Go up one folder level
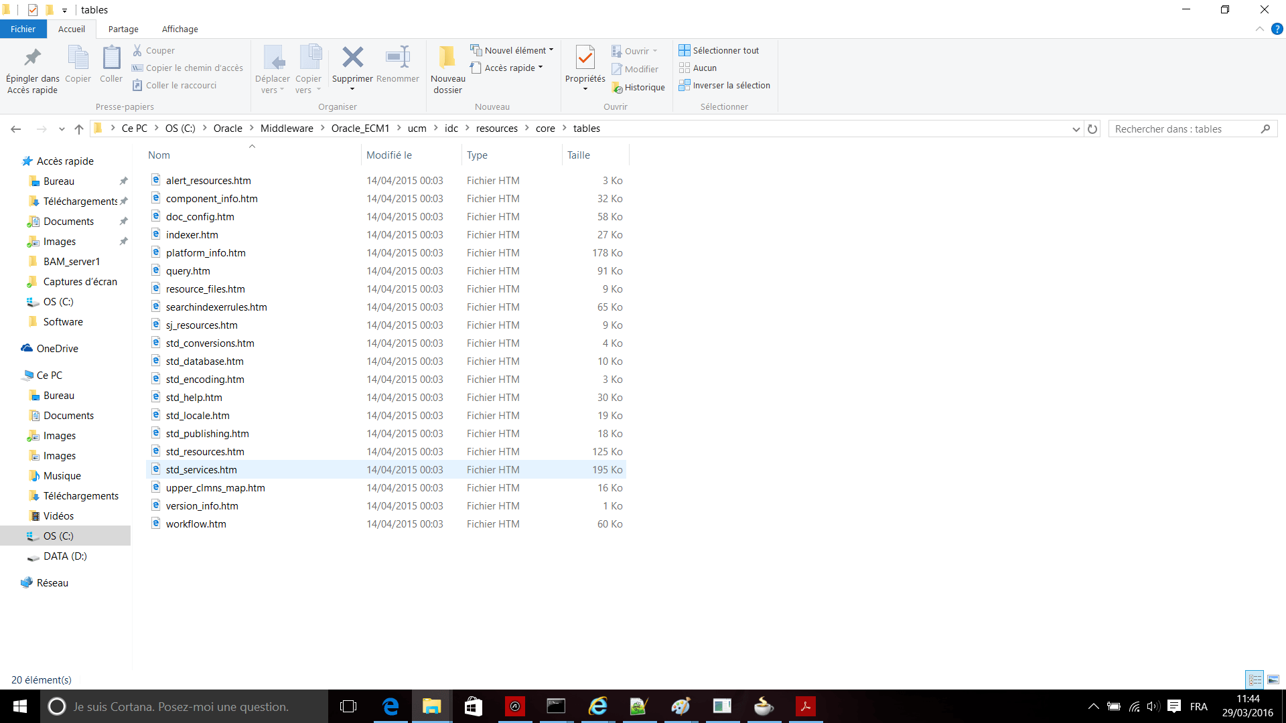Image resolution: width=1286 pixels, height=723 pixels. pos(79,129)
